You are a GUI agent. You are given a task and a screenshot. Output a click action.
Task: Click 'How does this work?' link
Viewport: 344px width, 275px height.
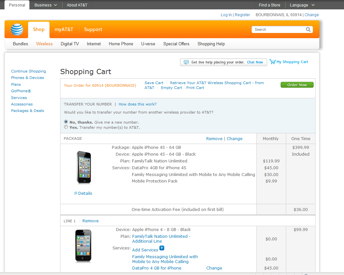coord(137,104)
